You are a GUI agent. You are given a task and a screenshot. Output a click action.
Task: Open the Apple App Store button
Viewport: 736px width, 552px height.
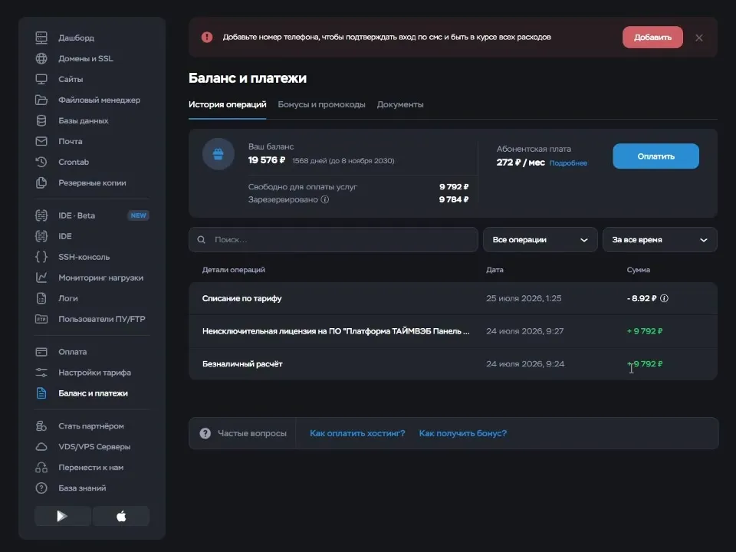click(121, 516)
